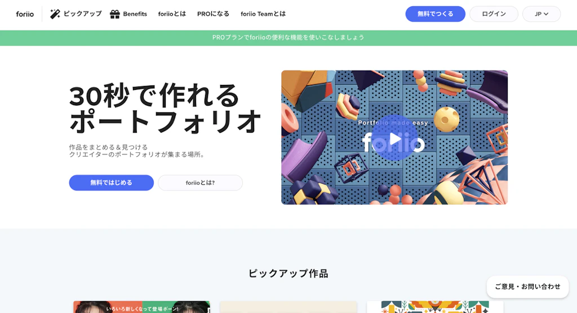Click the 無料ではじめる button
577x313 pixels.
pyautogui.click(x=111, y=183)
